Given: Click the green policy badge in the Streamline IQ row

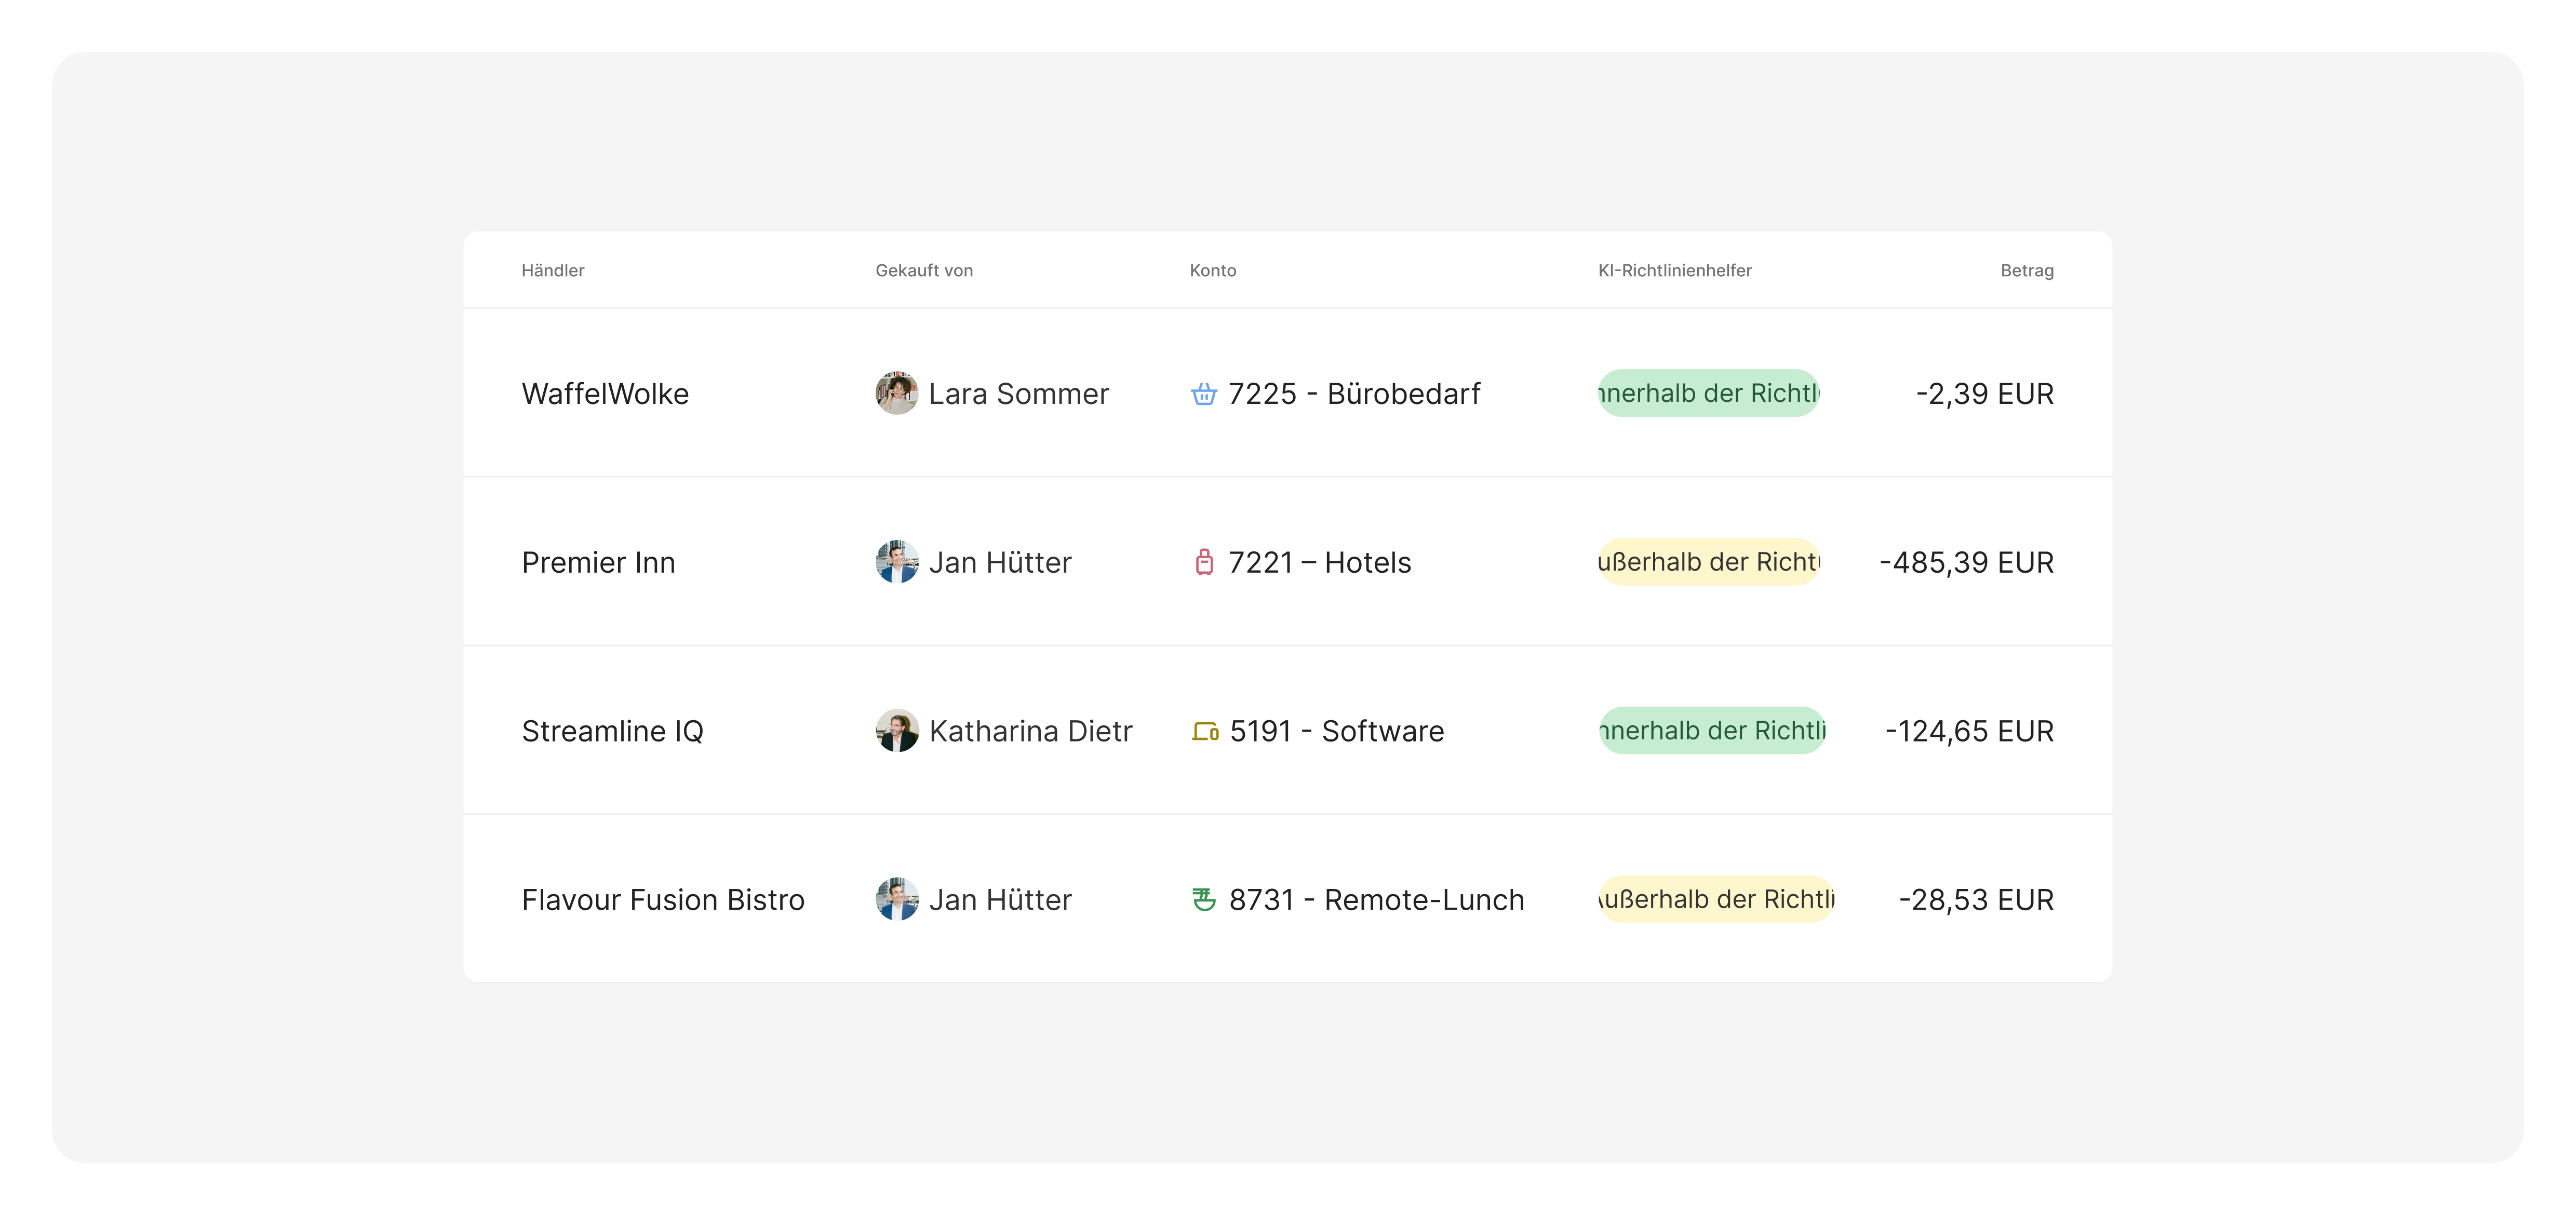Looking at the screenshot, I should [x=1712, y=731].
